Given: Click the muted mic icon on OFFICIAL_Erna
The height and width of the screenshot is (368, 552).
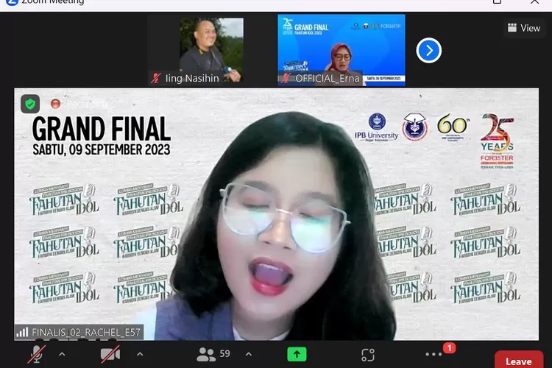Looking at the screenshot, I should click(x=286, y=78).
